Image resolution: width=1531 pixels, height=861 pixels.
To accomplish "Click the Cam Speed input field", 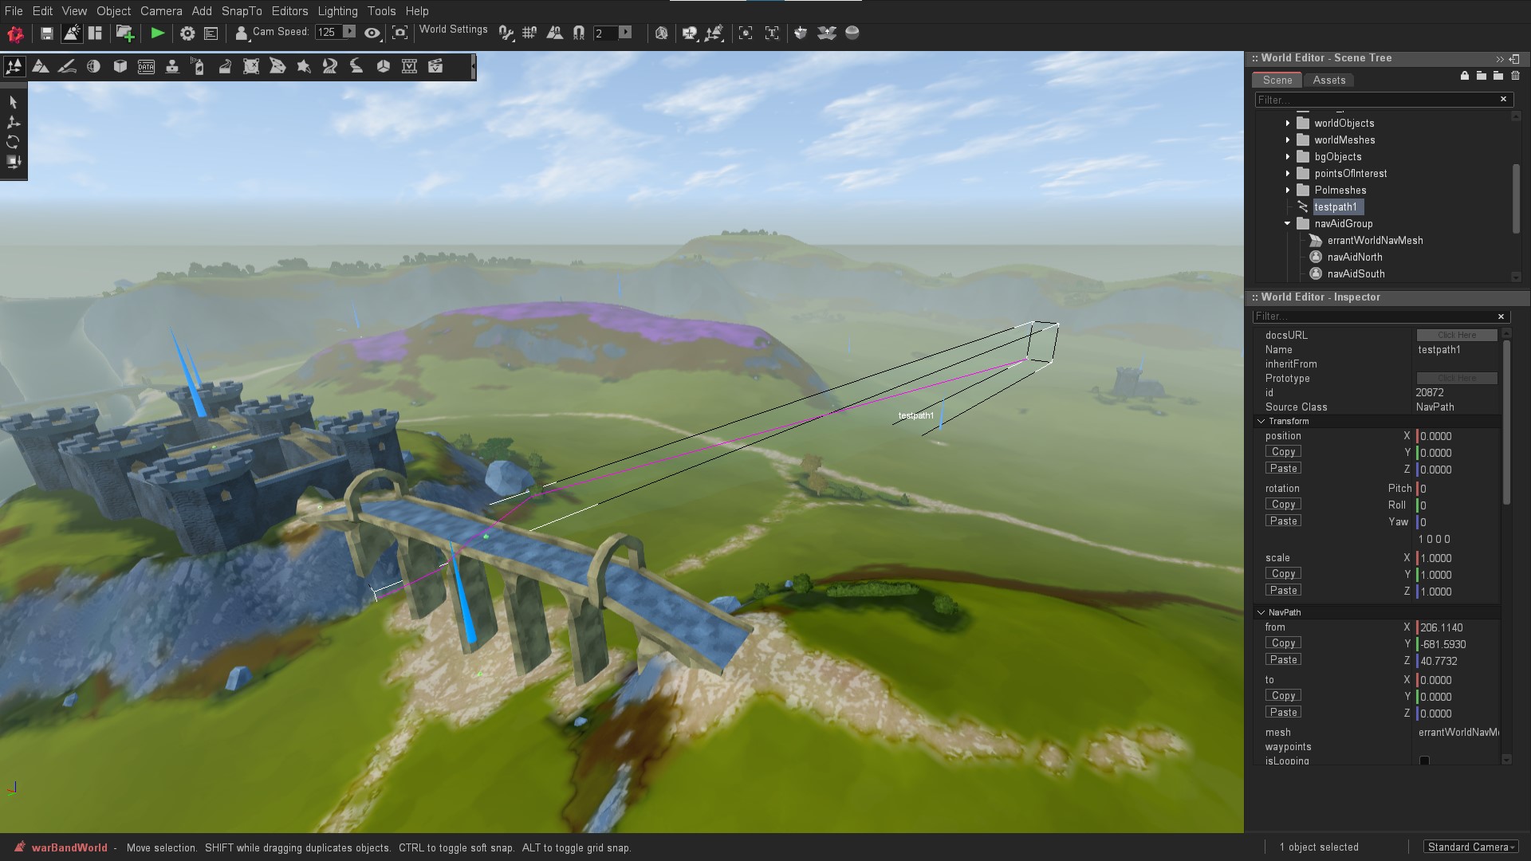I will tap(328, 32).
